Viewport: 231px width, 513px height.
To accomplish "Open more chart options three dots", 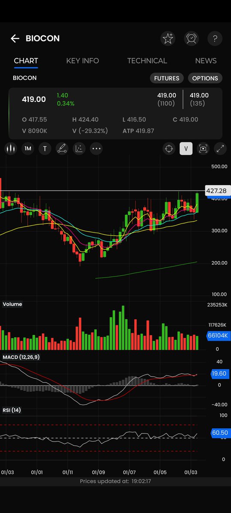I will (x=96, y=149).
